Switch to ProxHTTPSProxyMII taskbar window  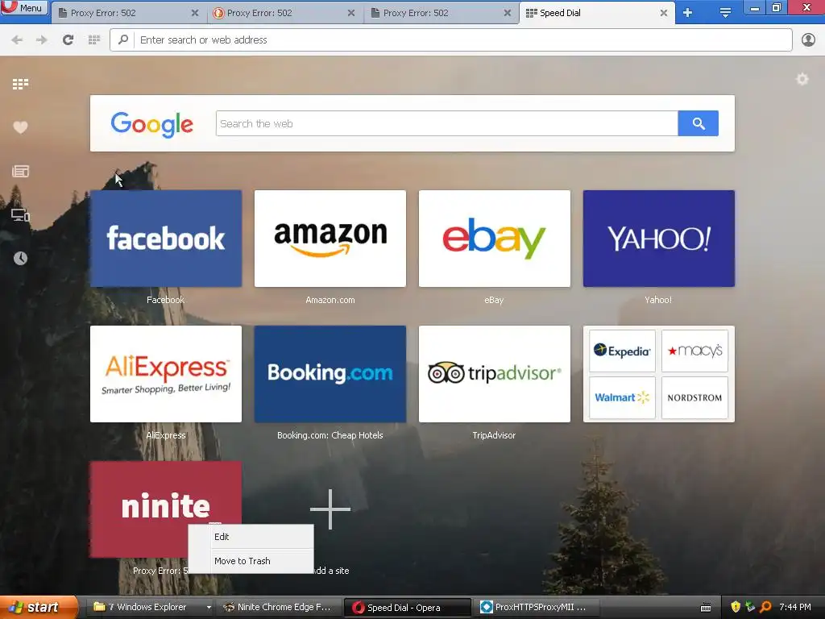tap(536, 608)
